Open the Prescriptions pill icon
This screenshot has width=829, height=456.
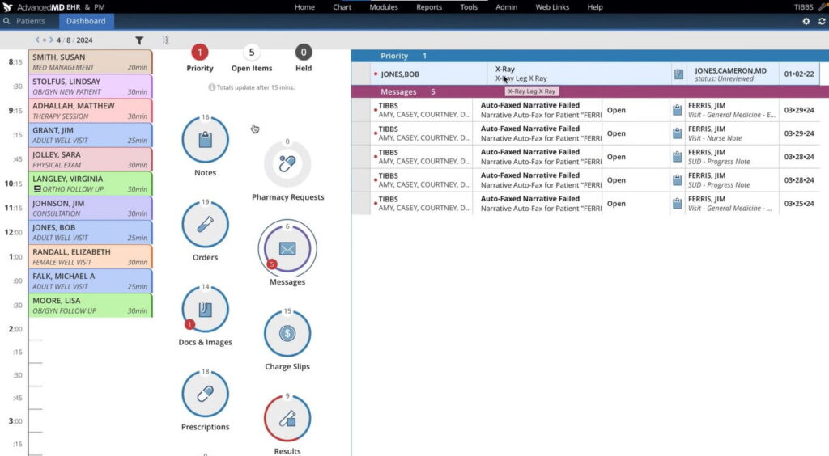coord(205,395)
